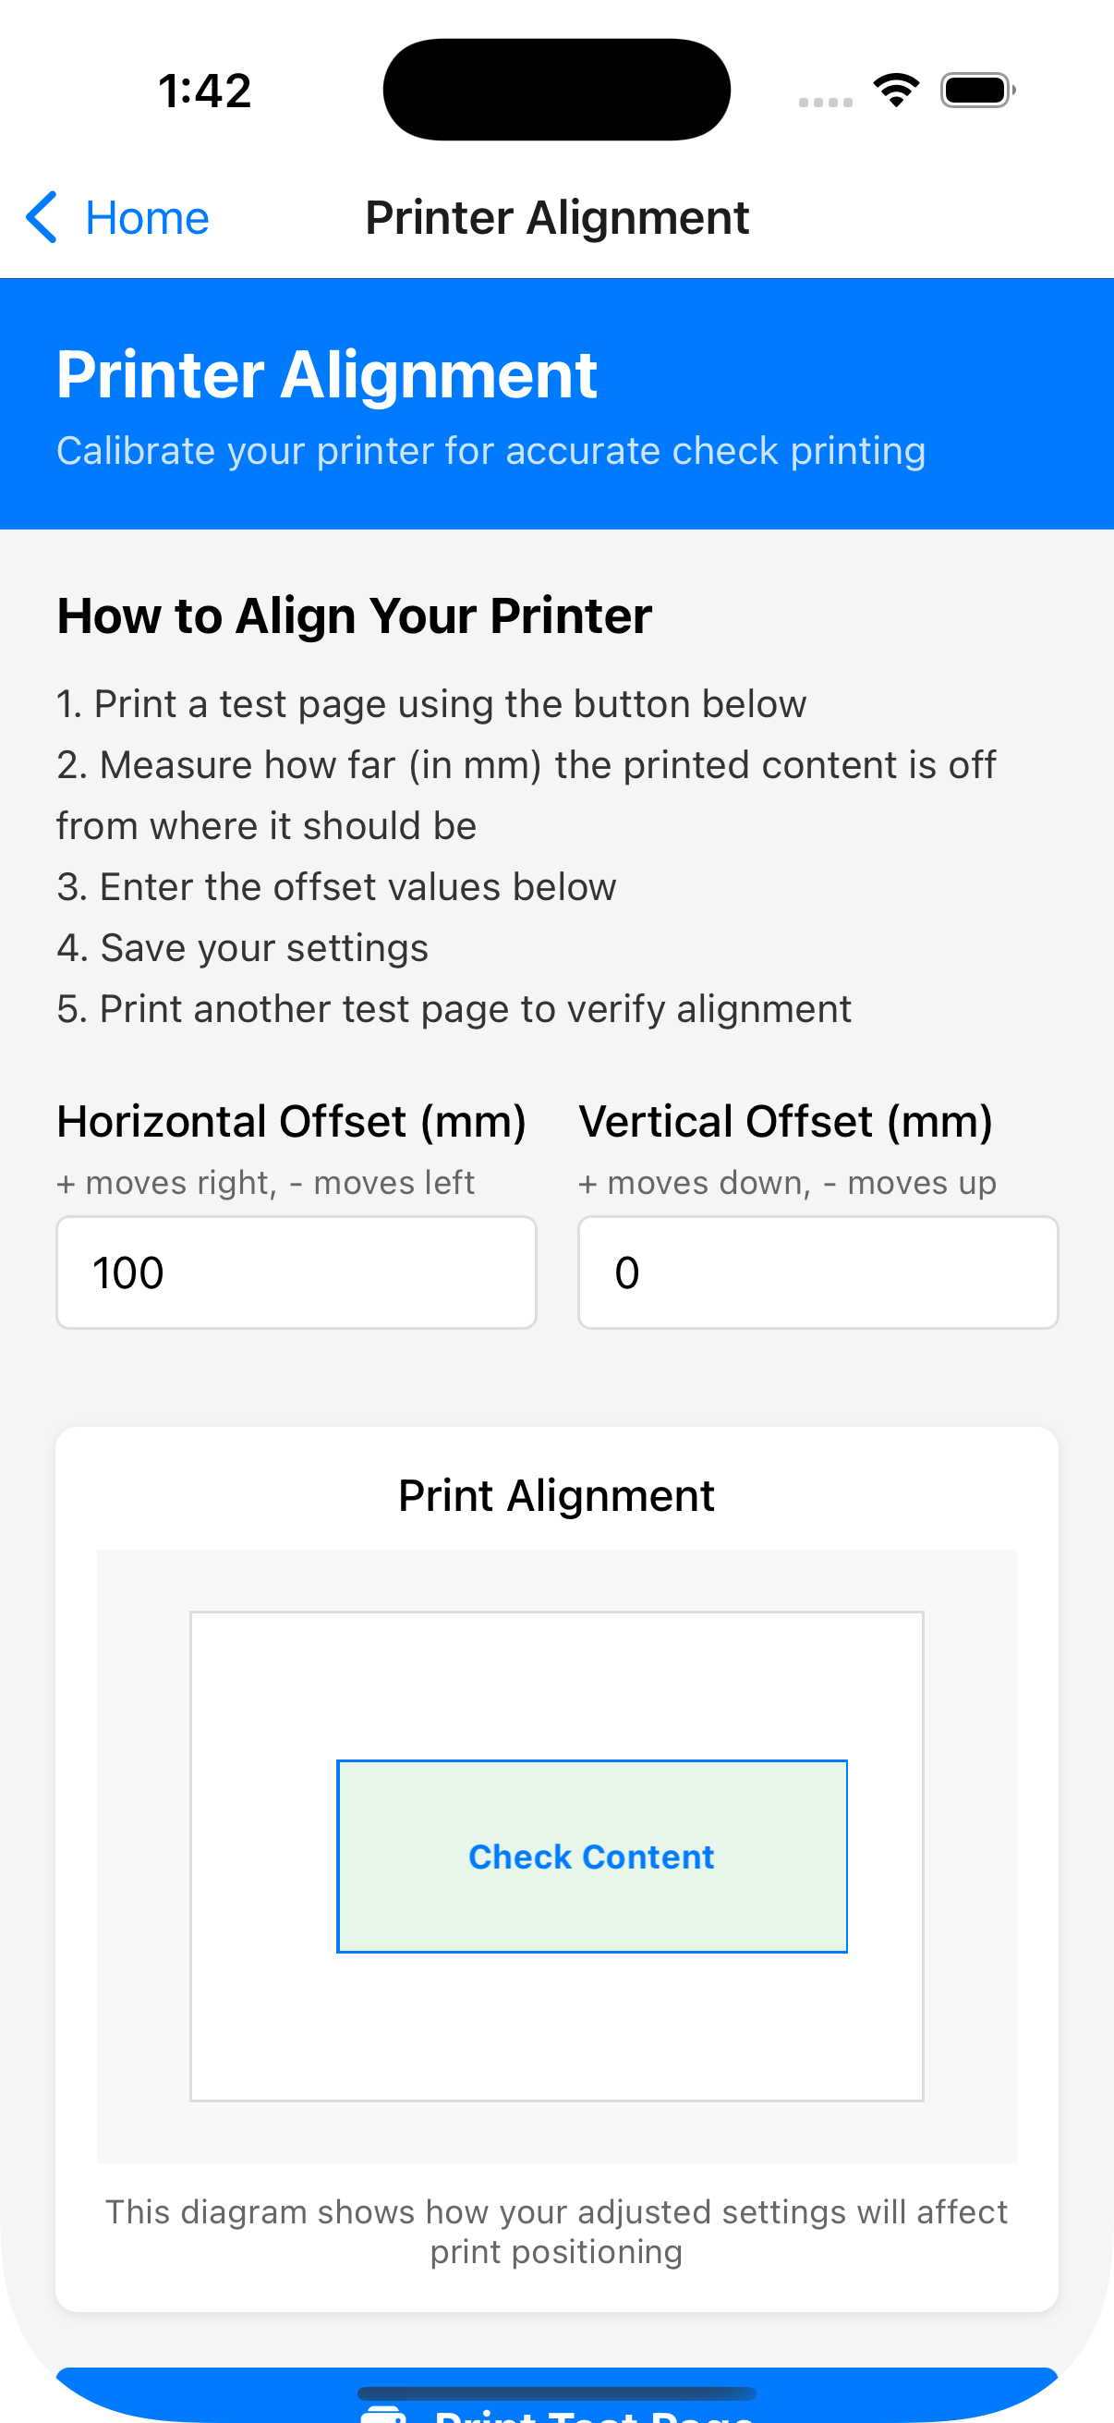
Task: Tap the home indicator bar
Action: click(556, 2393)
